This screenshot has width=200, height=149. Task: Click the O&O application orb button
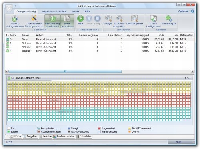[x=9, y=8]
